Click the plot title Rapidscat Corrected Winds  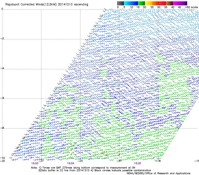47,5
